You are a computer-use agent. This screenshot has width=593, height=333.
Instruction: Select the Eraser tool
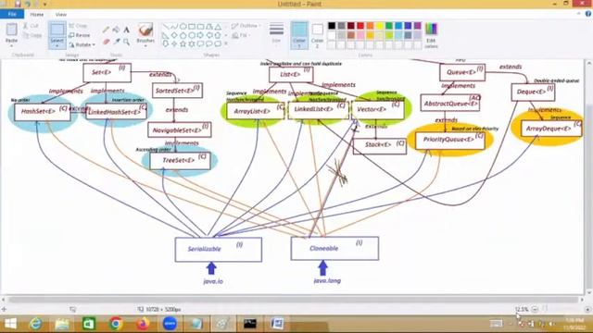(x=107, y=42)
